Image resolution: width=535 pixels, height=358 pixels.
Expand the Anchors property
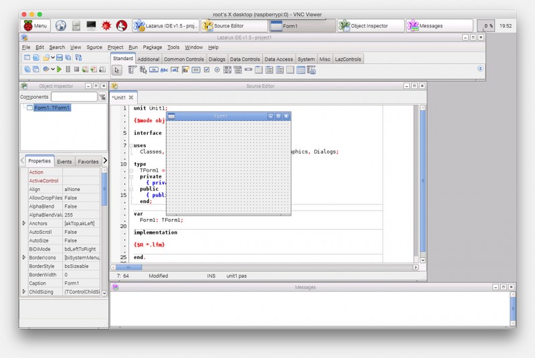25,223
